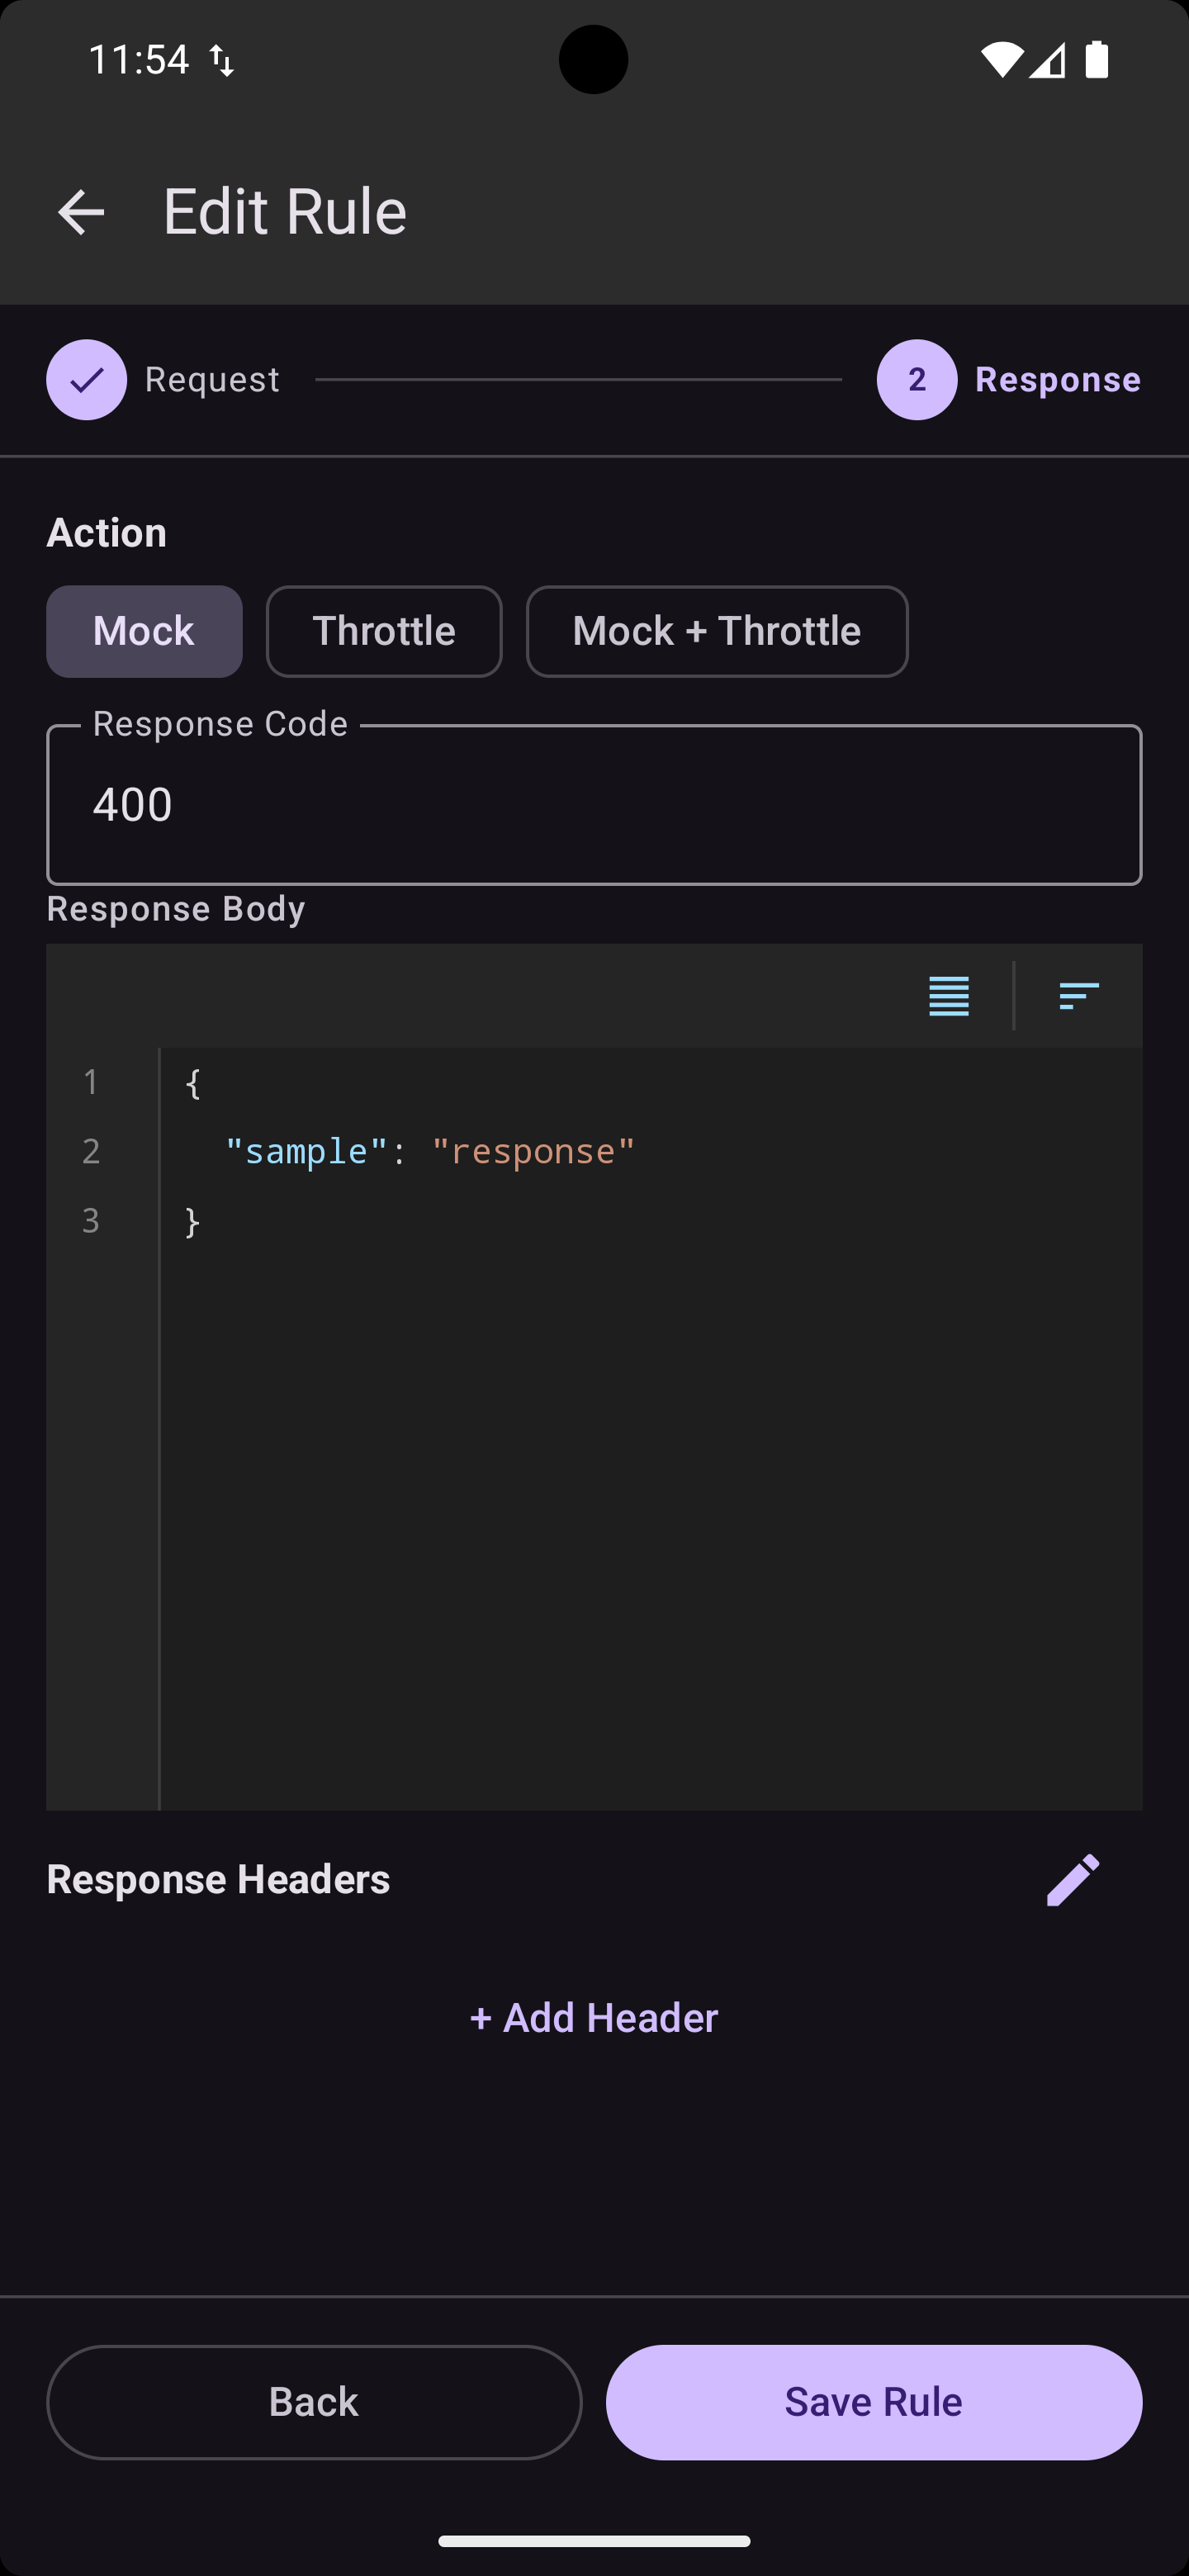Tap the pencil edit icon for headers
The image size is (1189, 2576).
click(x=1073, y=1880)
